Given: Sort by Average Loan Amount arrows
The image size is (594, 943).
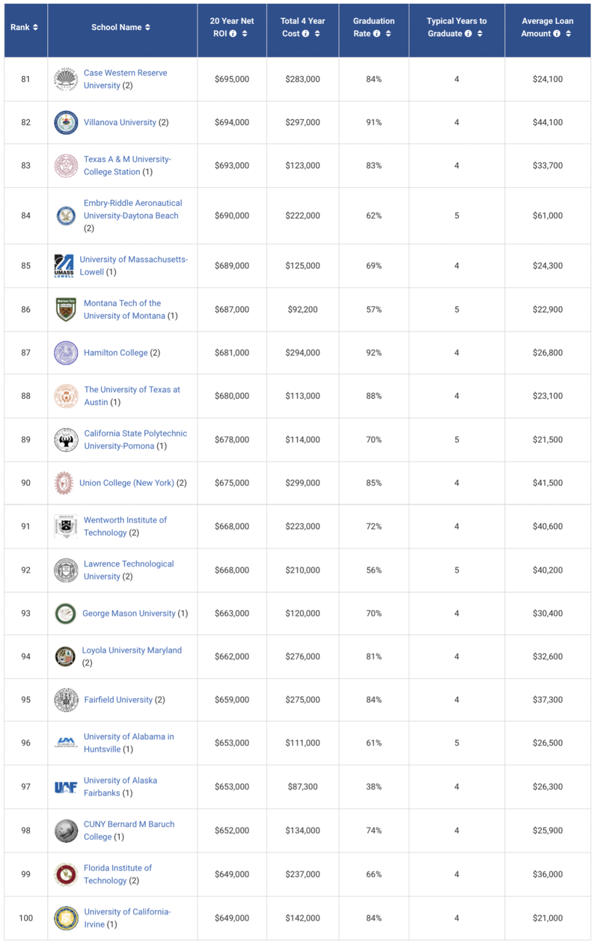Looking at the screenshot, I should 568,34.
